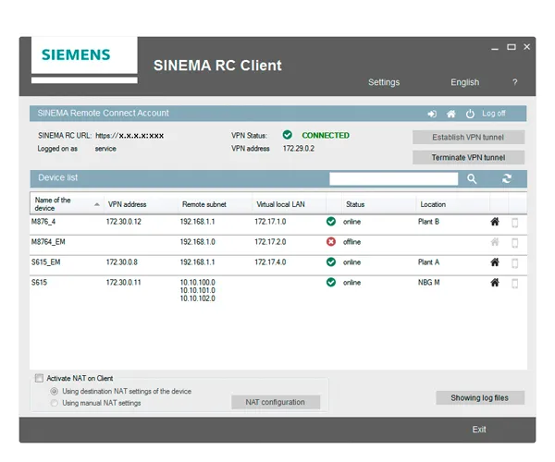Minimize the SINEMA RC Client window
555x462 pixels.
pos(495,48)
